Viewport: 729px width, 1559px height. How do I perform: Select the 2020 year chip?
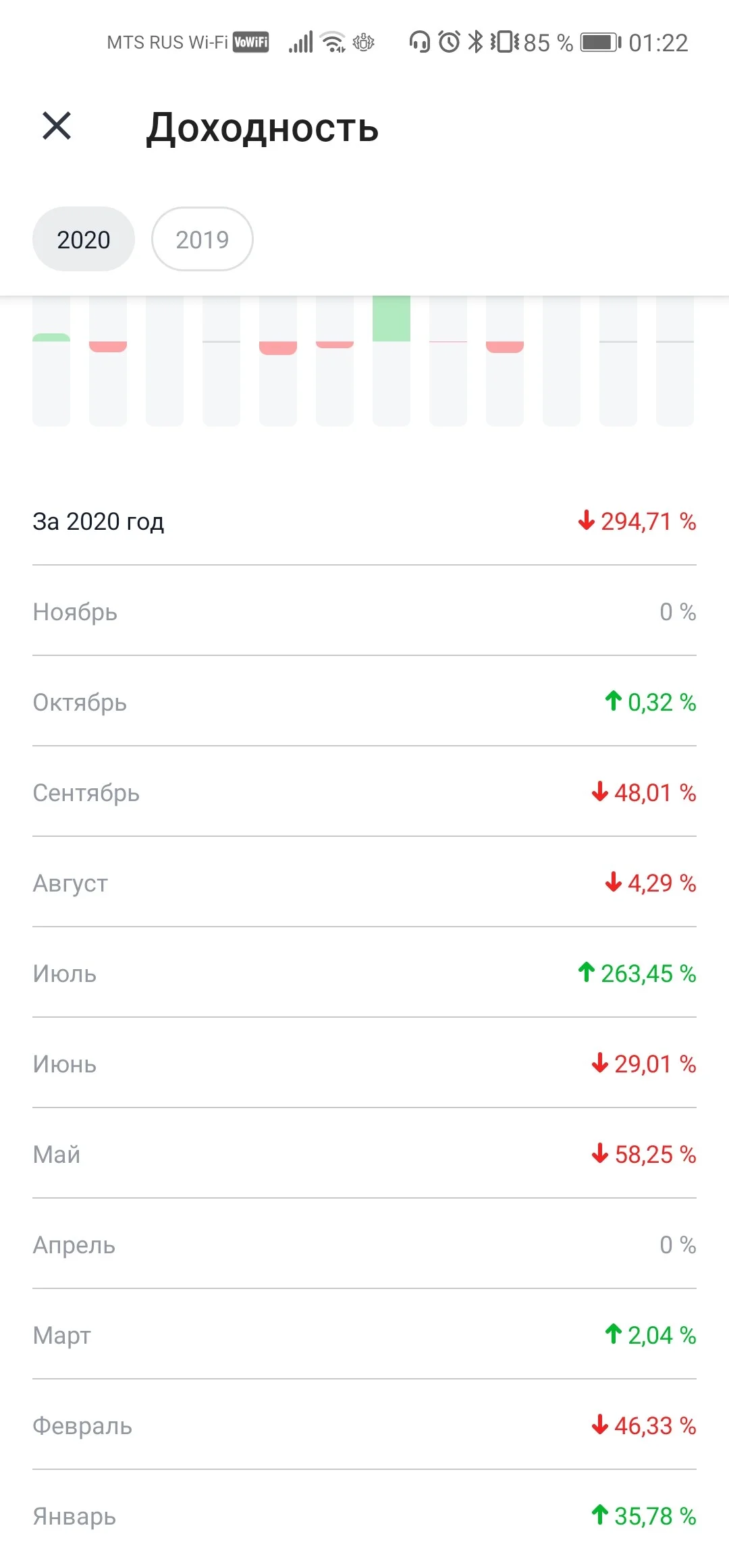(84, 239)
